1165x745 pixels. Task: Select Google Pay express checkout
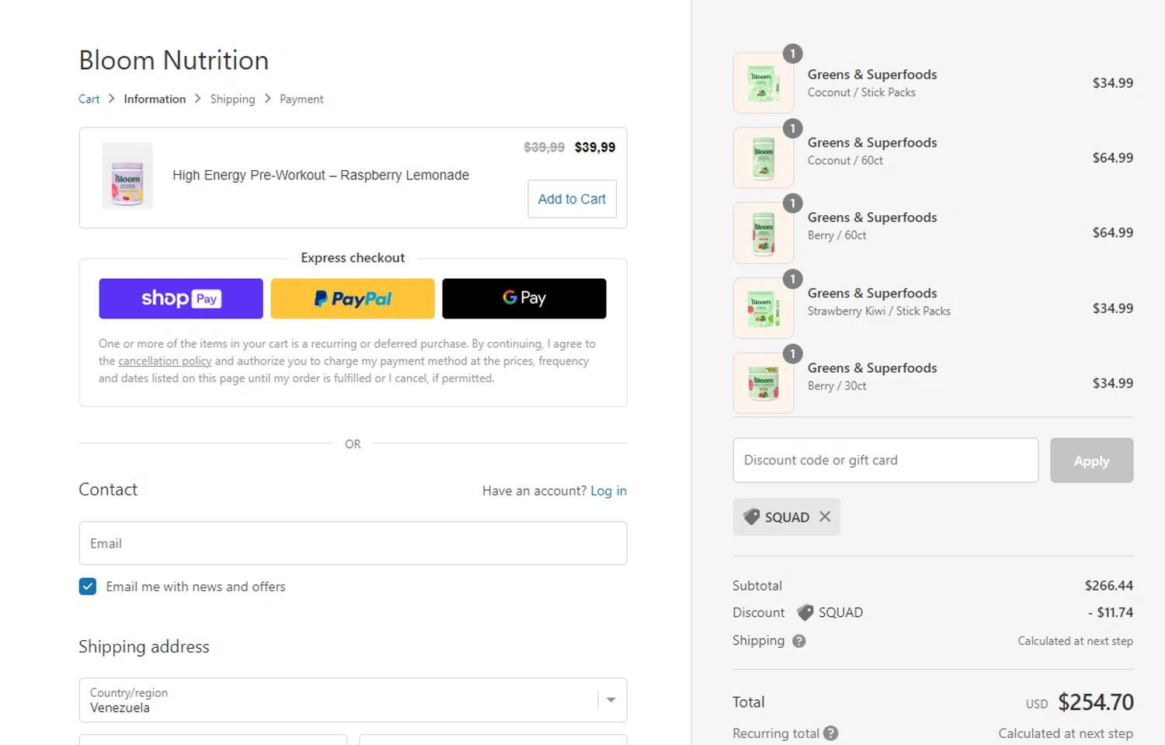524,298
